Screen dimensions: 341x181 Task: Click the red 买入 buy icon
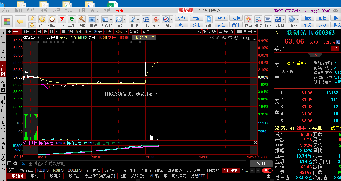pyautogui.click(x=62, y=22)
